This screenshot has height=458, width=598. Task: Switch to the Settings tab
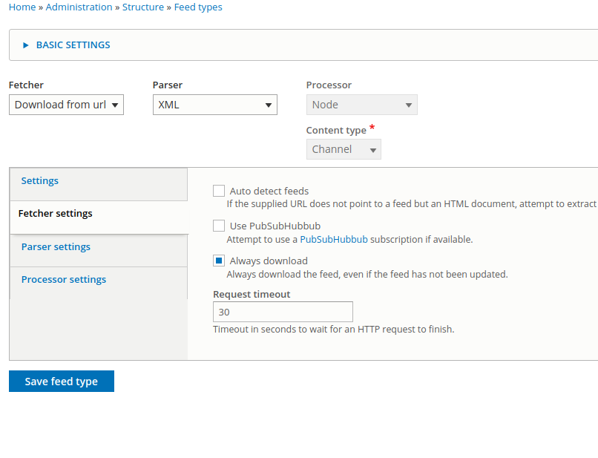point(40,181)
